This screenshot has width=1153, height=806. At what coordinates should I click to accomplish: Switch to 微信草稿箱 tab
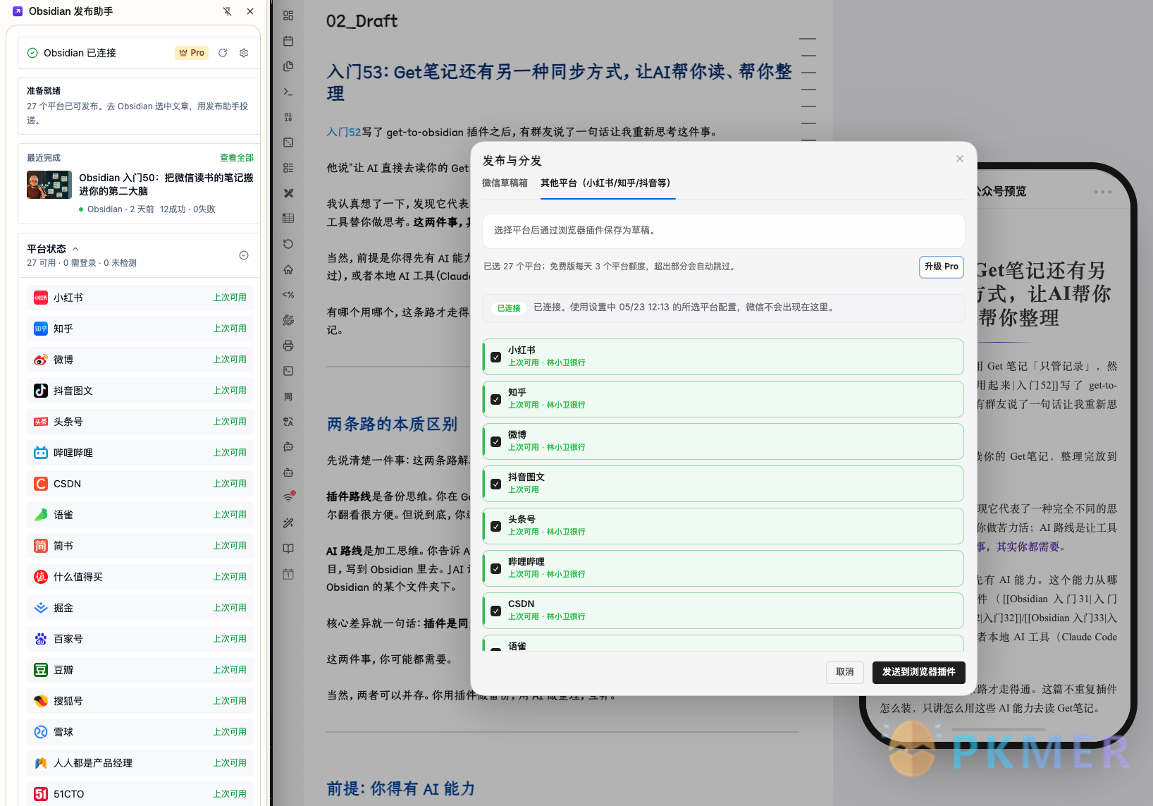tap(505, 183)
